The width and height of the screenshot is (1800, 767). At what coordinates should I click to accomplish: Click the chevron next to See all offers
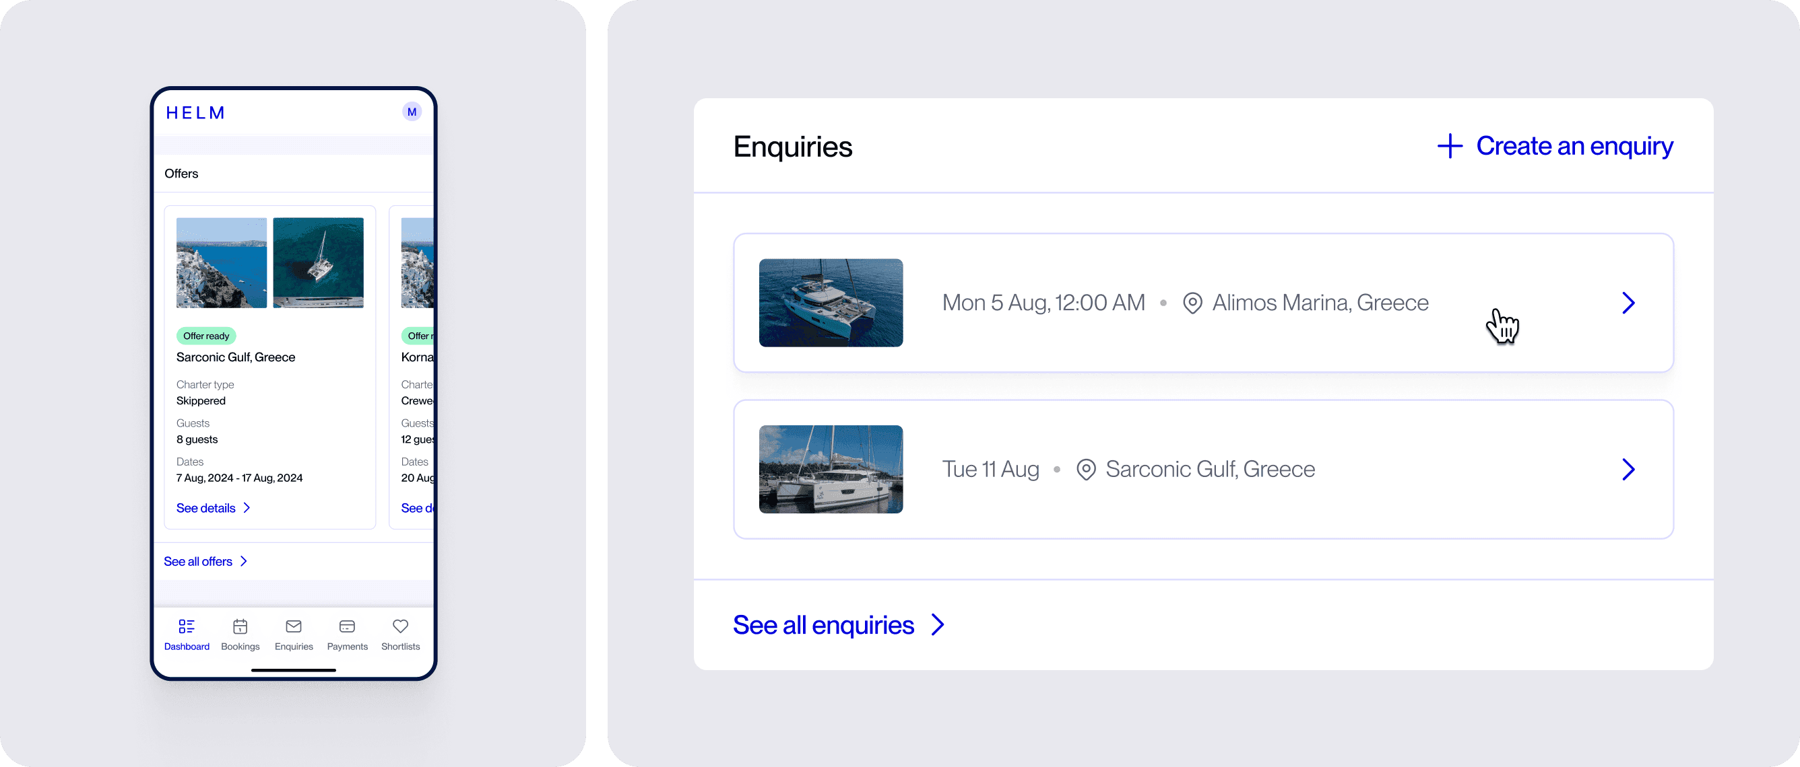244,561
